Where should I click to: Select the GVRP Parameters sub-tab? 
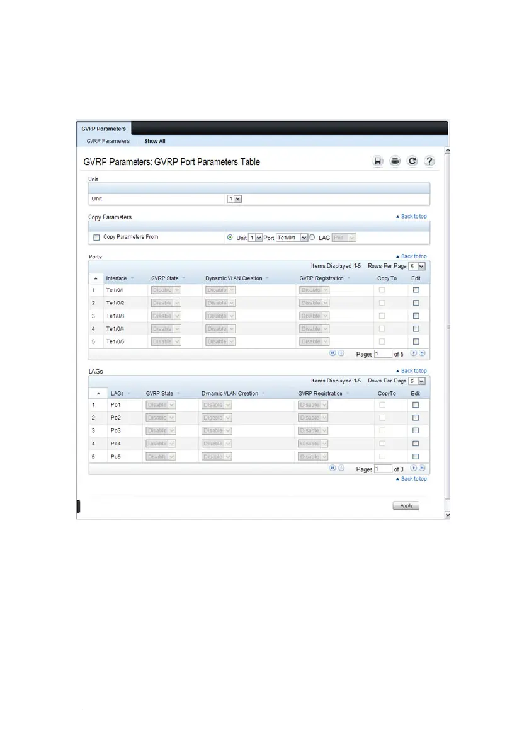108,141
